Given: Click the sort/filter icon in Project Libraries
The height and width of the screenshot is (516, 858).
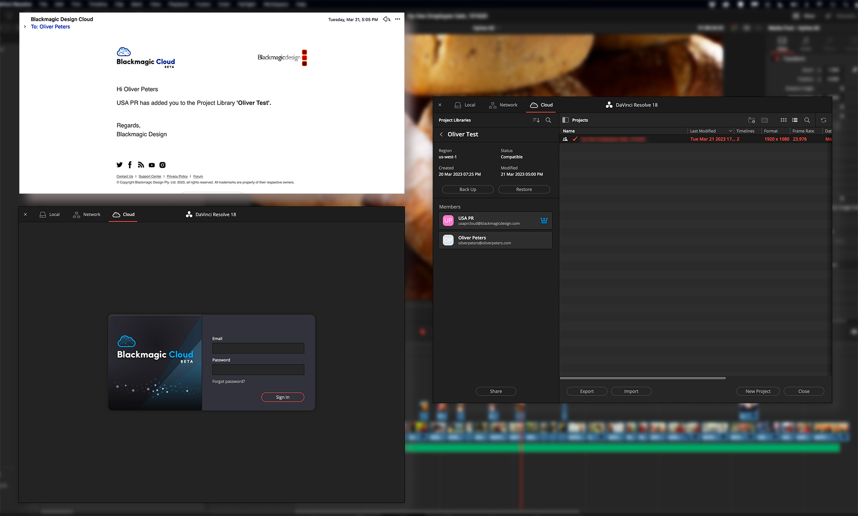Looking at the screenshot, I should 537,120.
